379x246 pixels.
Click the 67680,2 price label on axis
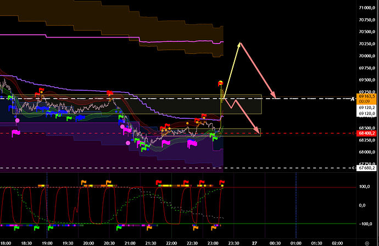point(366,168)
